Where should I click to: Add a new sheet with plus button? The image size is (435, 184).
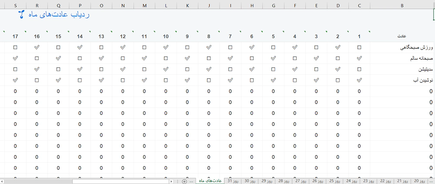(184, 181)
